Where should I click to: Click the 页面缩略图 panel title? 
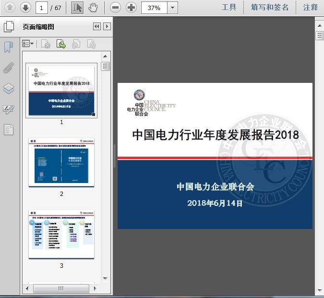(38, 27)
